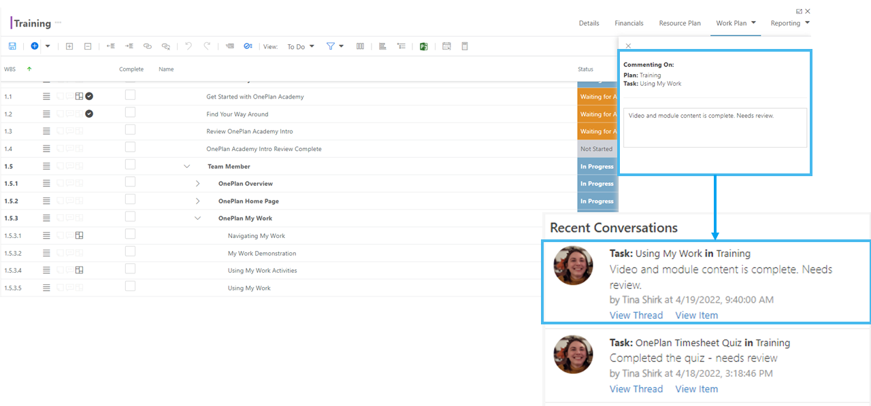Viewport: 871px width, 406px height.
Task: Open the Reporting tab
Action: point(785,23)
